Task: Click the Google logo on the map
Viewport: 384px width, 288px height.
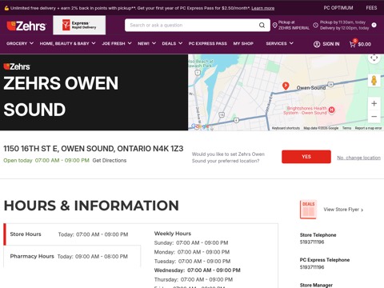Action: (x=200, y=126)
